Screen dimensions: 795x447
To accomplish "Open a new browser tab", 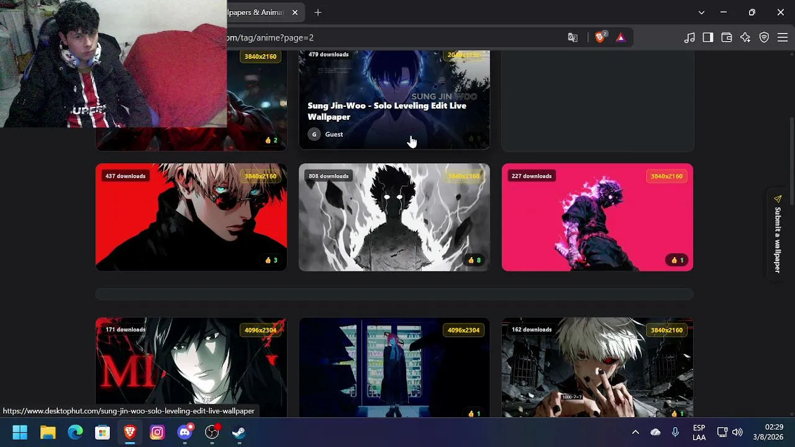I will [318, 12].
